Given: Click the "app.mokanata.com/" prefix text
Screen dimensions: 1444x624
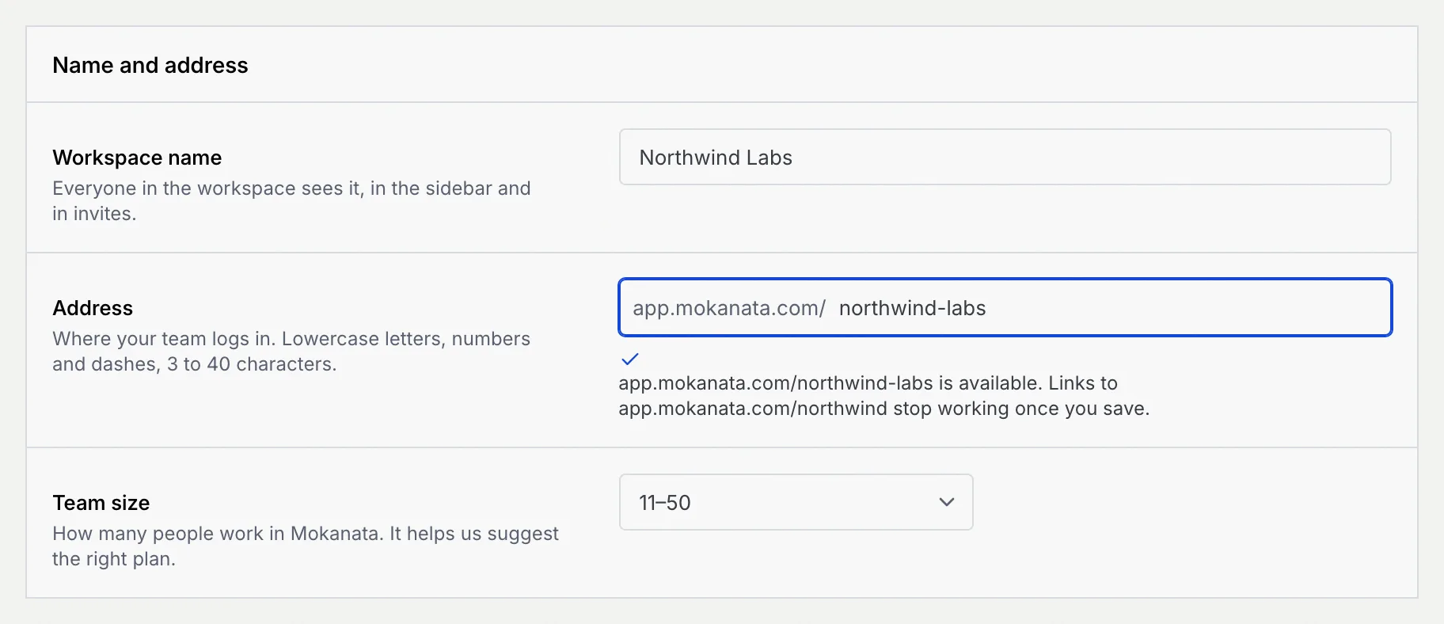Looking at the screenshot, I should tap(729, 308).
